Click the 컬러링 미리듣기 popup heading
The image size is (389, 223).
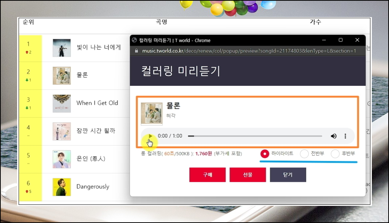pyautogui.click(x=181, y=71)
